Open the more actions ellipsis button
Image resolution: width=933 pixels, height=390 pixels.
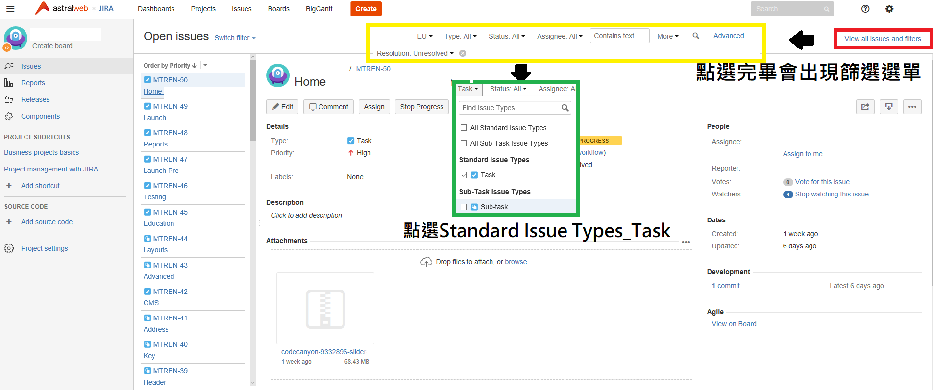[912, 107]
